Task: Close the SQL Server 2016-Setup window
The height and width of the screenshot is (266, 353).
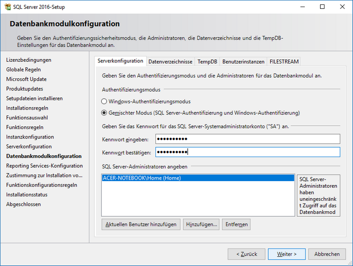Action: coord(342,7)
